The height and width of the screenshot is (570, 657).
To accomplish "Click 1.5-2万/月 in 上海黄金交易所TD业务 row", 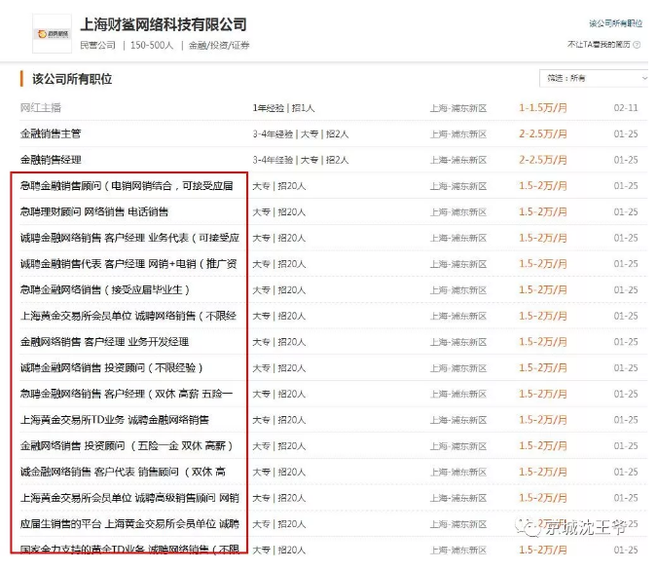I will [x=543, y=420].
